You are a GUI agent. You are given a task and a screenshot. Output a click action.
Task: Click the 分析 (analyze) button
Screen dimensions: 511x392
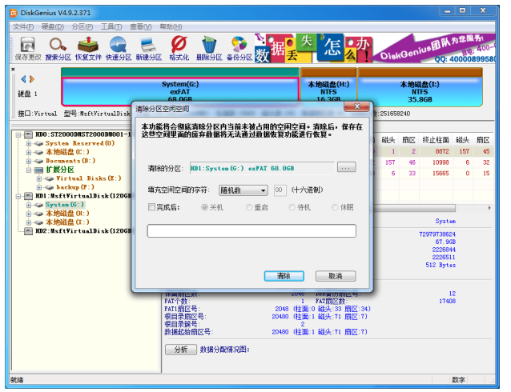[x=181, y=350]
